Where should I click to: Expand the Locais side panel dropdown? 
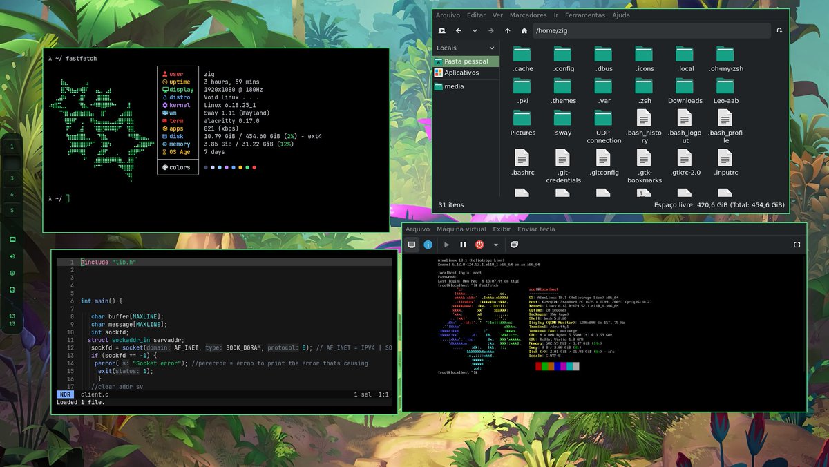[492, 48]
